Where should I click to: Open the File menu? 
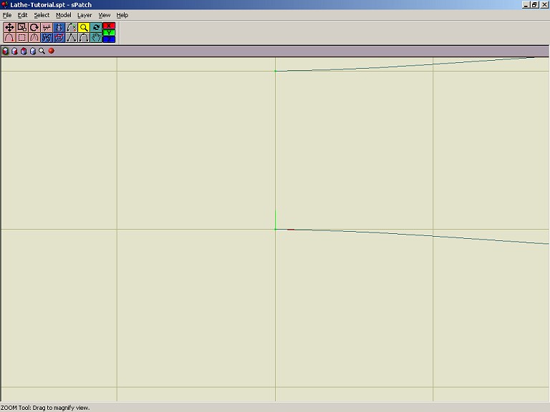[7, 15]
